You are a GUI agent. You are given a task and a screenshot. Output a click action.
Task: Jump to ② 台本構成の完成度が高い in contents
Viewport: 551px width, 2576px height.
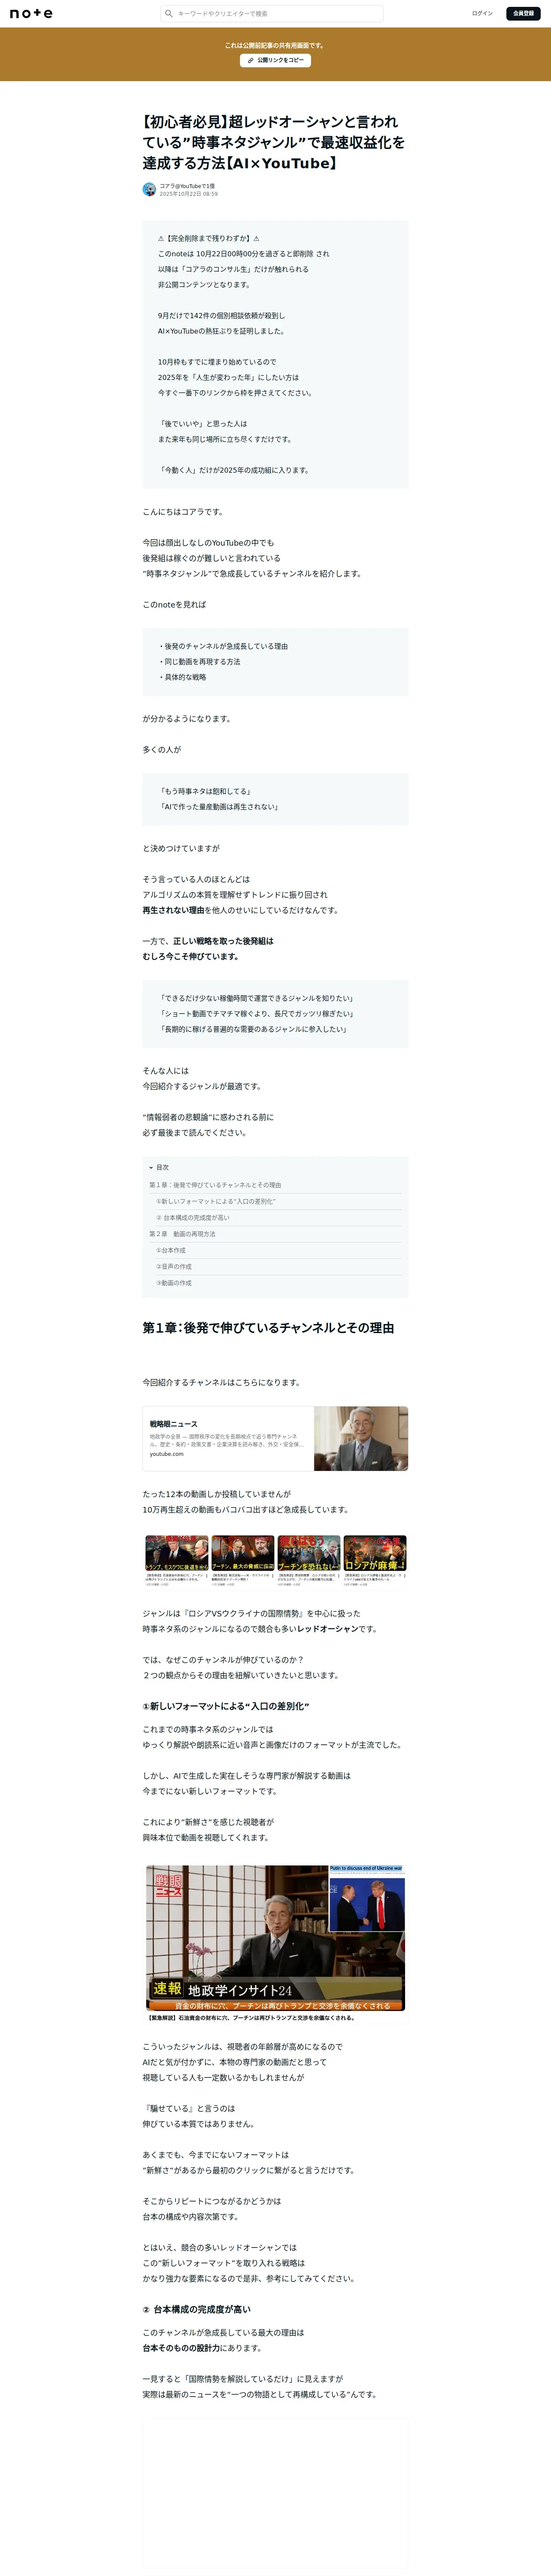click(x=193, y=1218)
